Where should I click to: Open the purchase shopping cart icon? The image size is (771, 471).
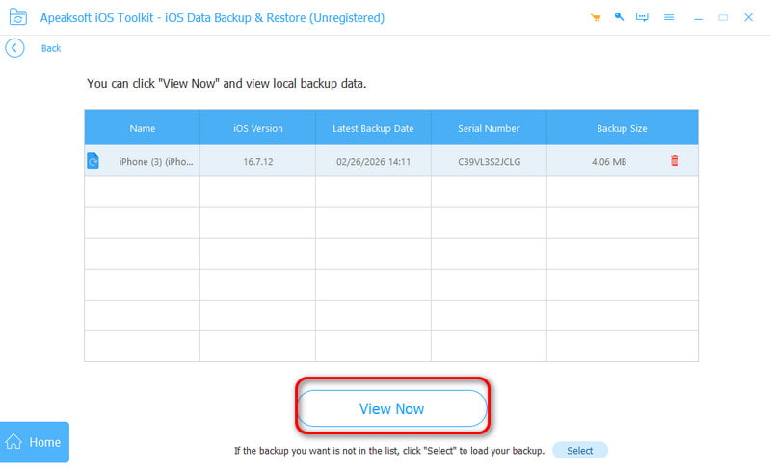point(594,18)
